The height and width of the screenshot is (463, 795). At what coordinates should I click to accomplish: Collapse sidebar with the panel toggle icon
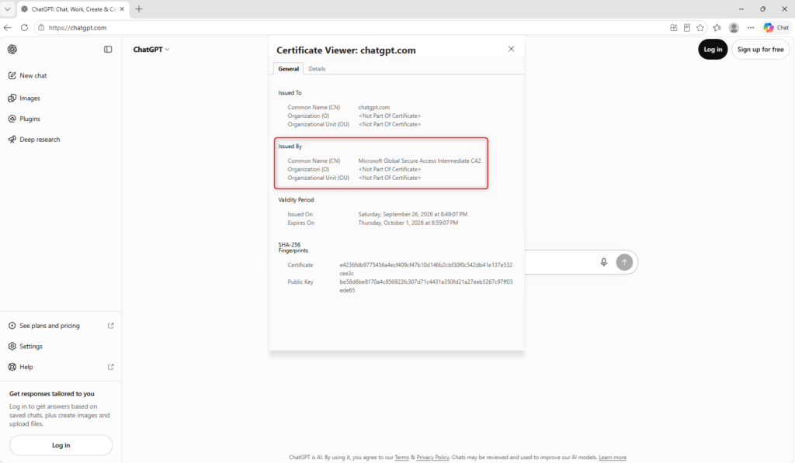[108, 49]
